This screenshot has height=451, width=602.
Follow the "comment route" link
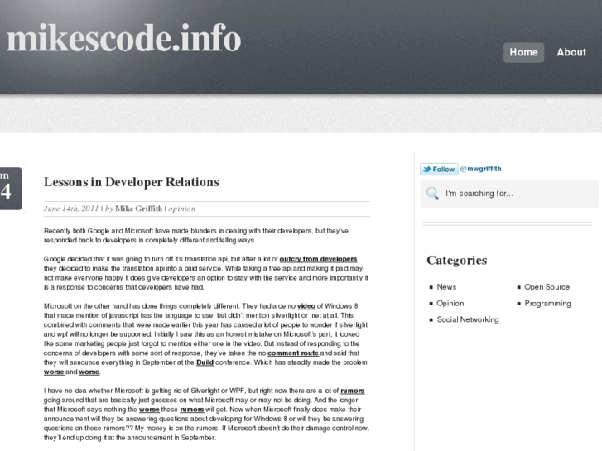tap(293, 353)
